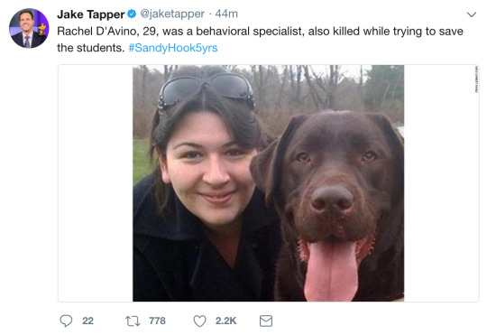Click the vertical photo credit text
487x335 pixels.
476,80
